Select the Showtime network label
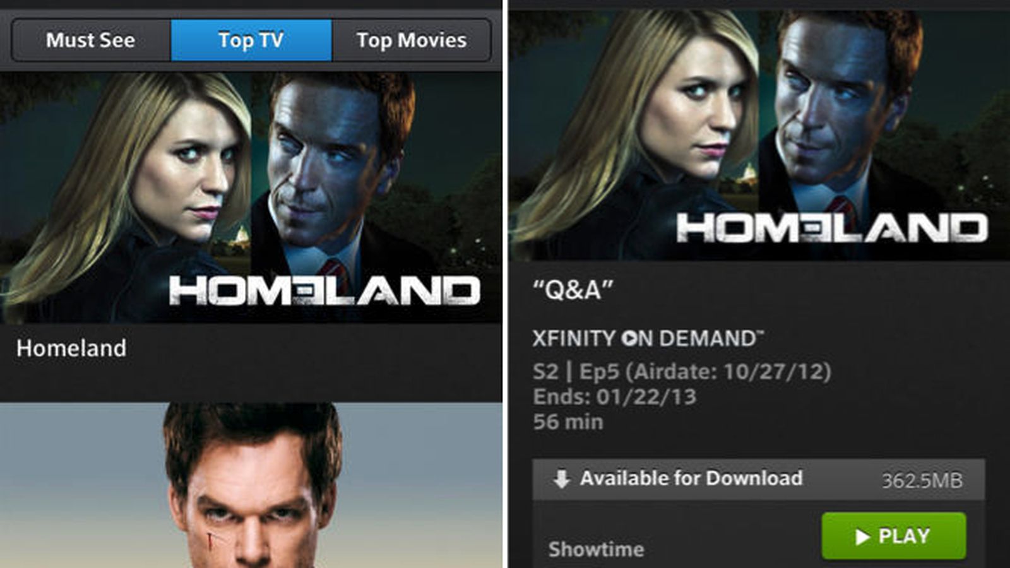The image size is (1010, 568). [x=597, y=549]
